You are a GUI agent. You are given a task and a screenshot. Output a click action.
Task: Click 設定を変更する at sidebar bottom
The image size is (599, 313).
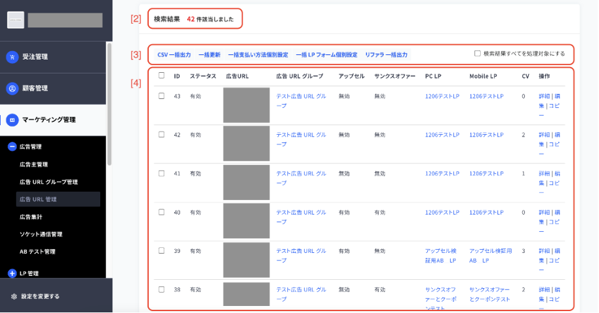(x=40, y=296)
